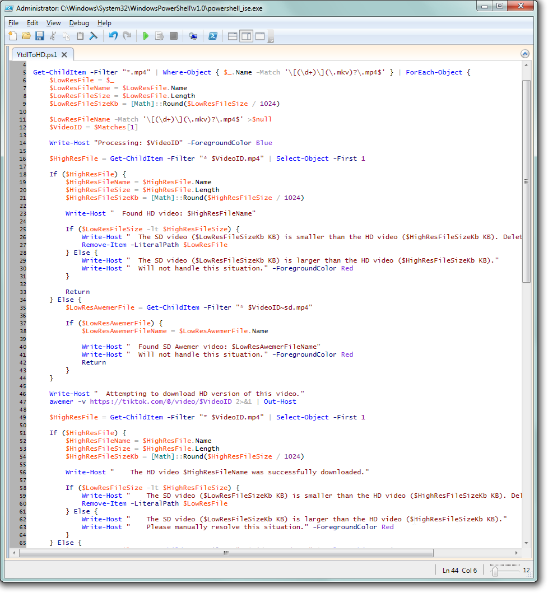Click the tiktok.com video URL on line 47
The image size is (548, 593).
pos(161,401)
